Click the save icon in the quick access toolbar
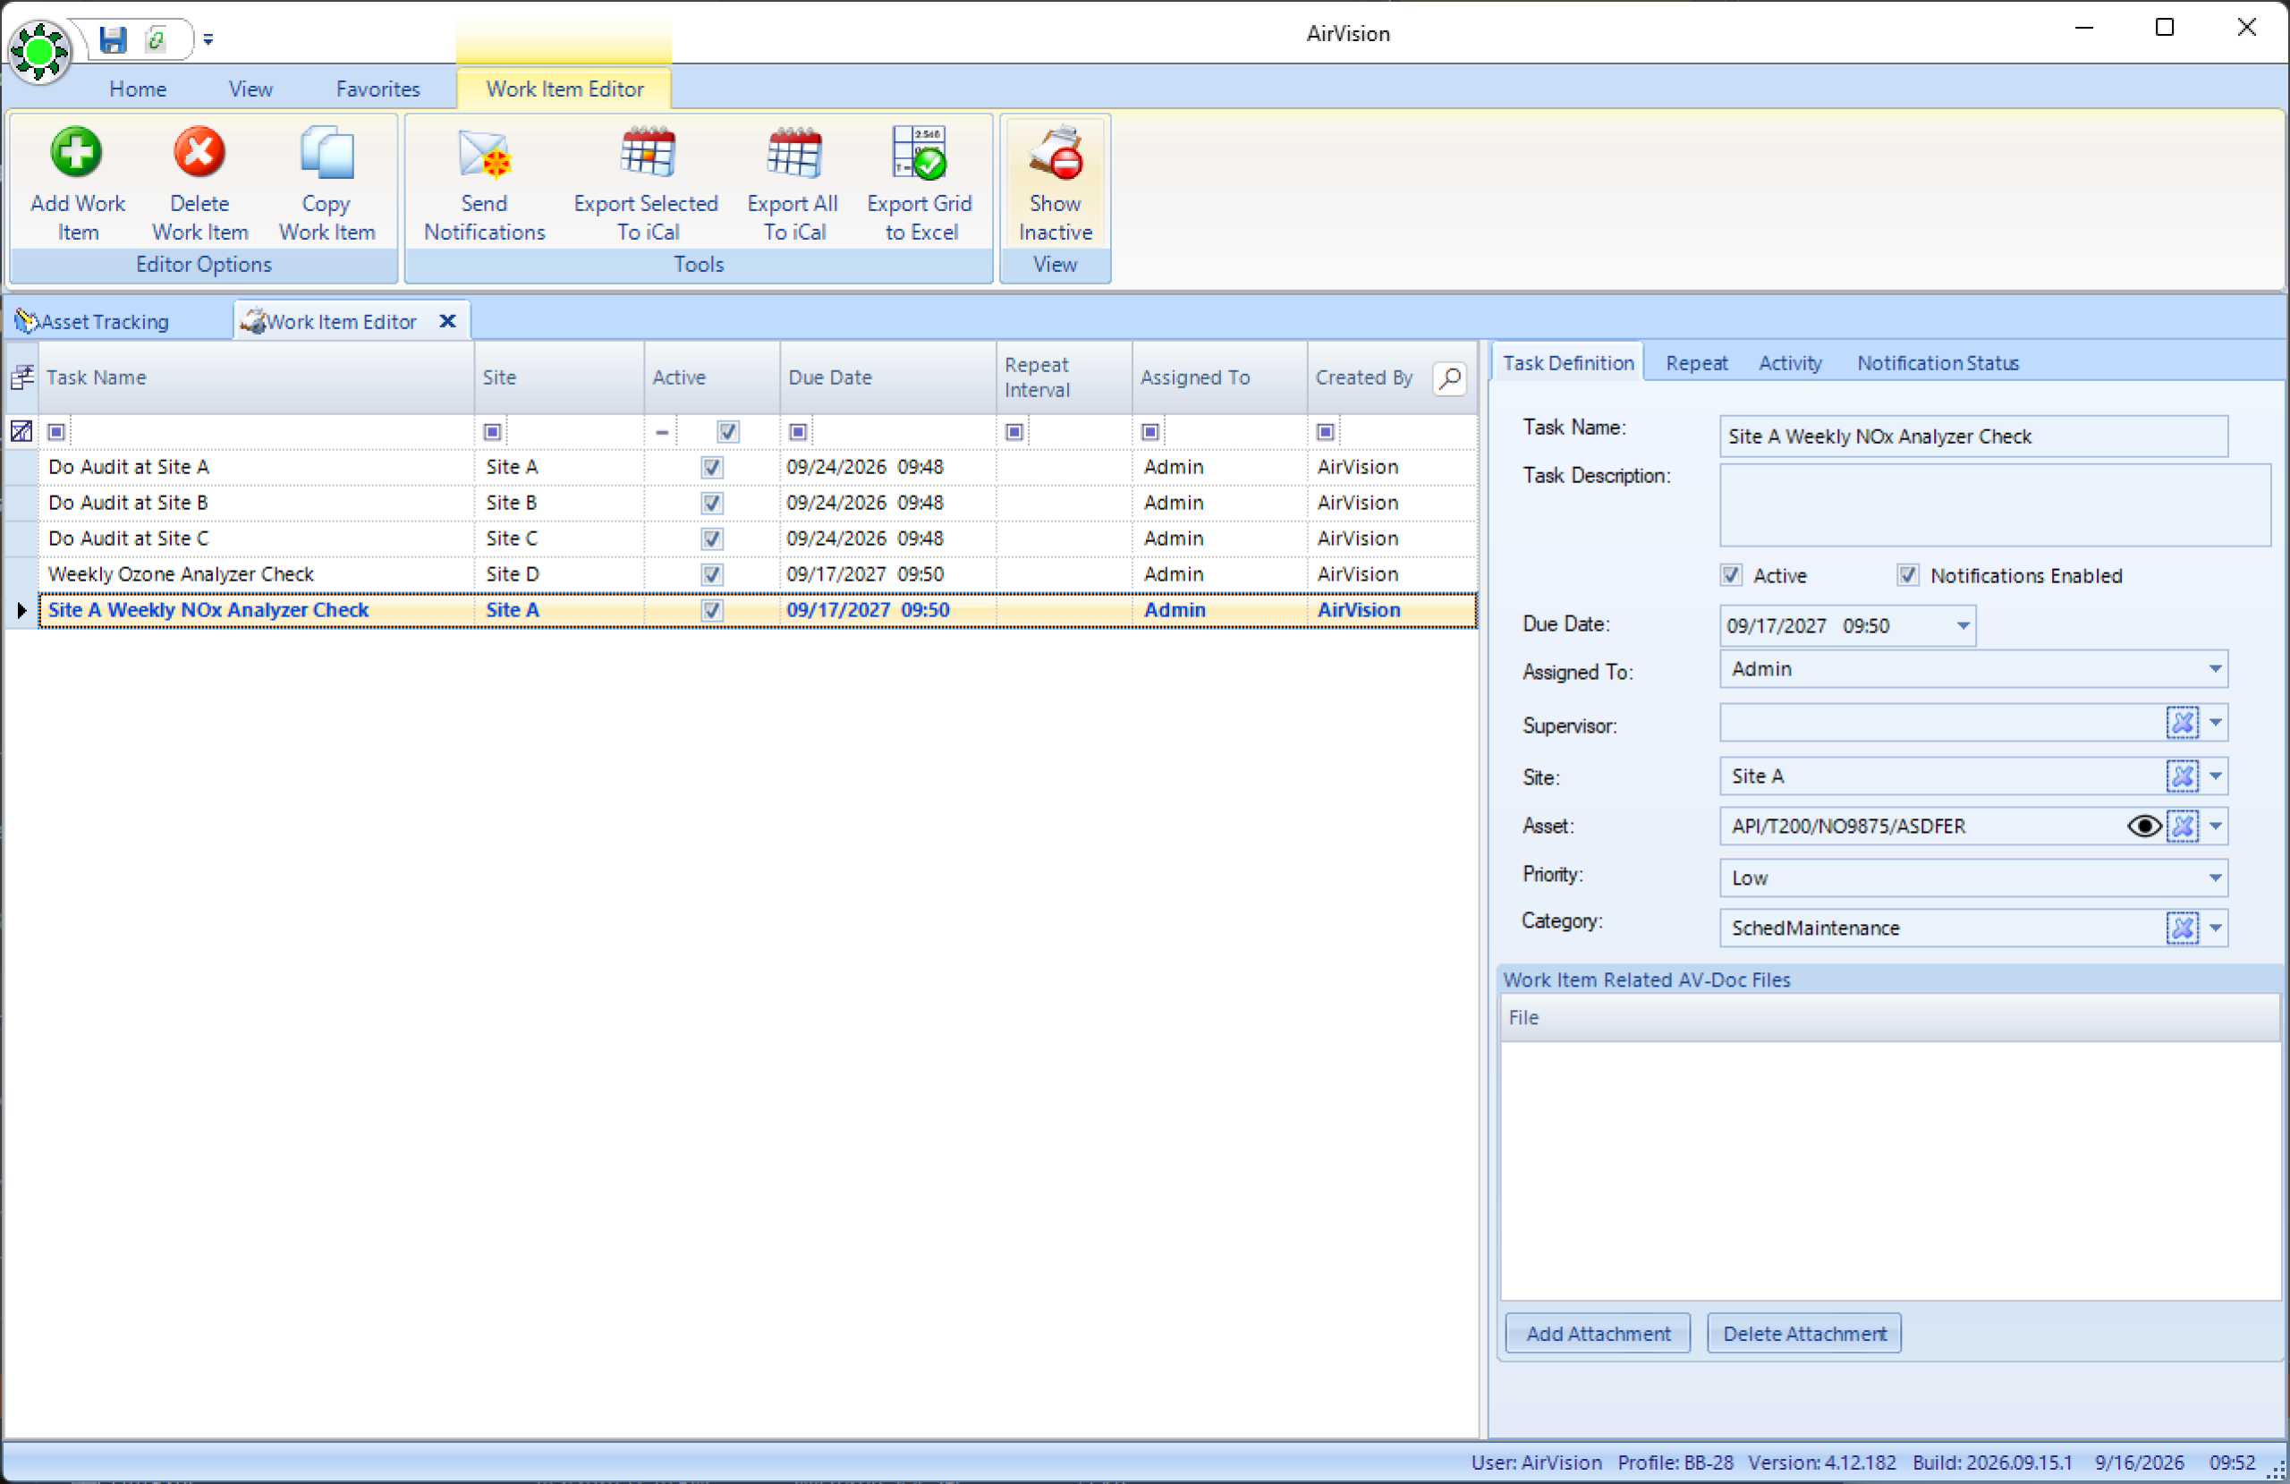Image resolution: width=2290 pixels, height=1484 pixels. (x=114, y=39)
